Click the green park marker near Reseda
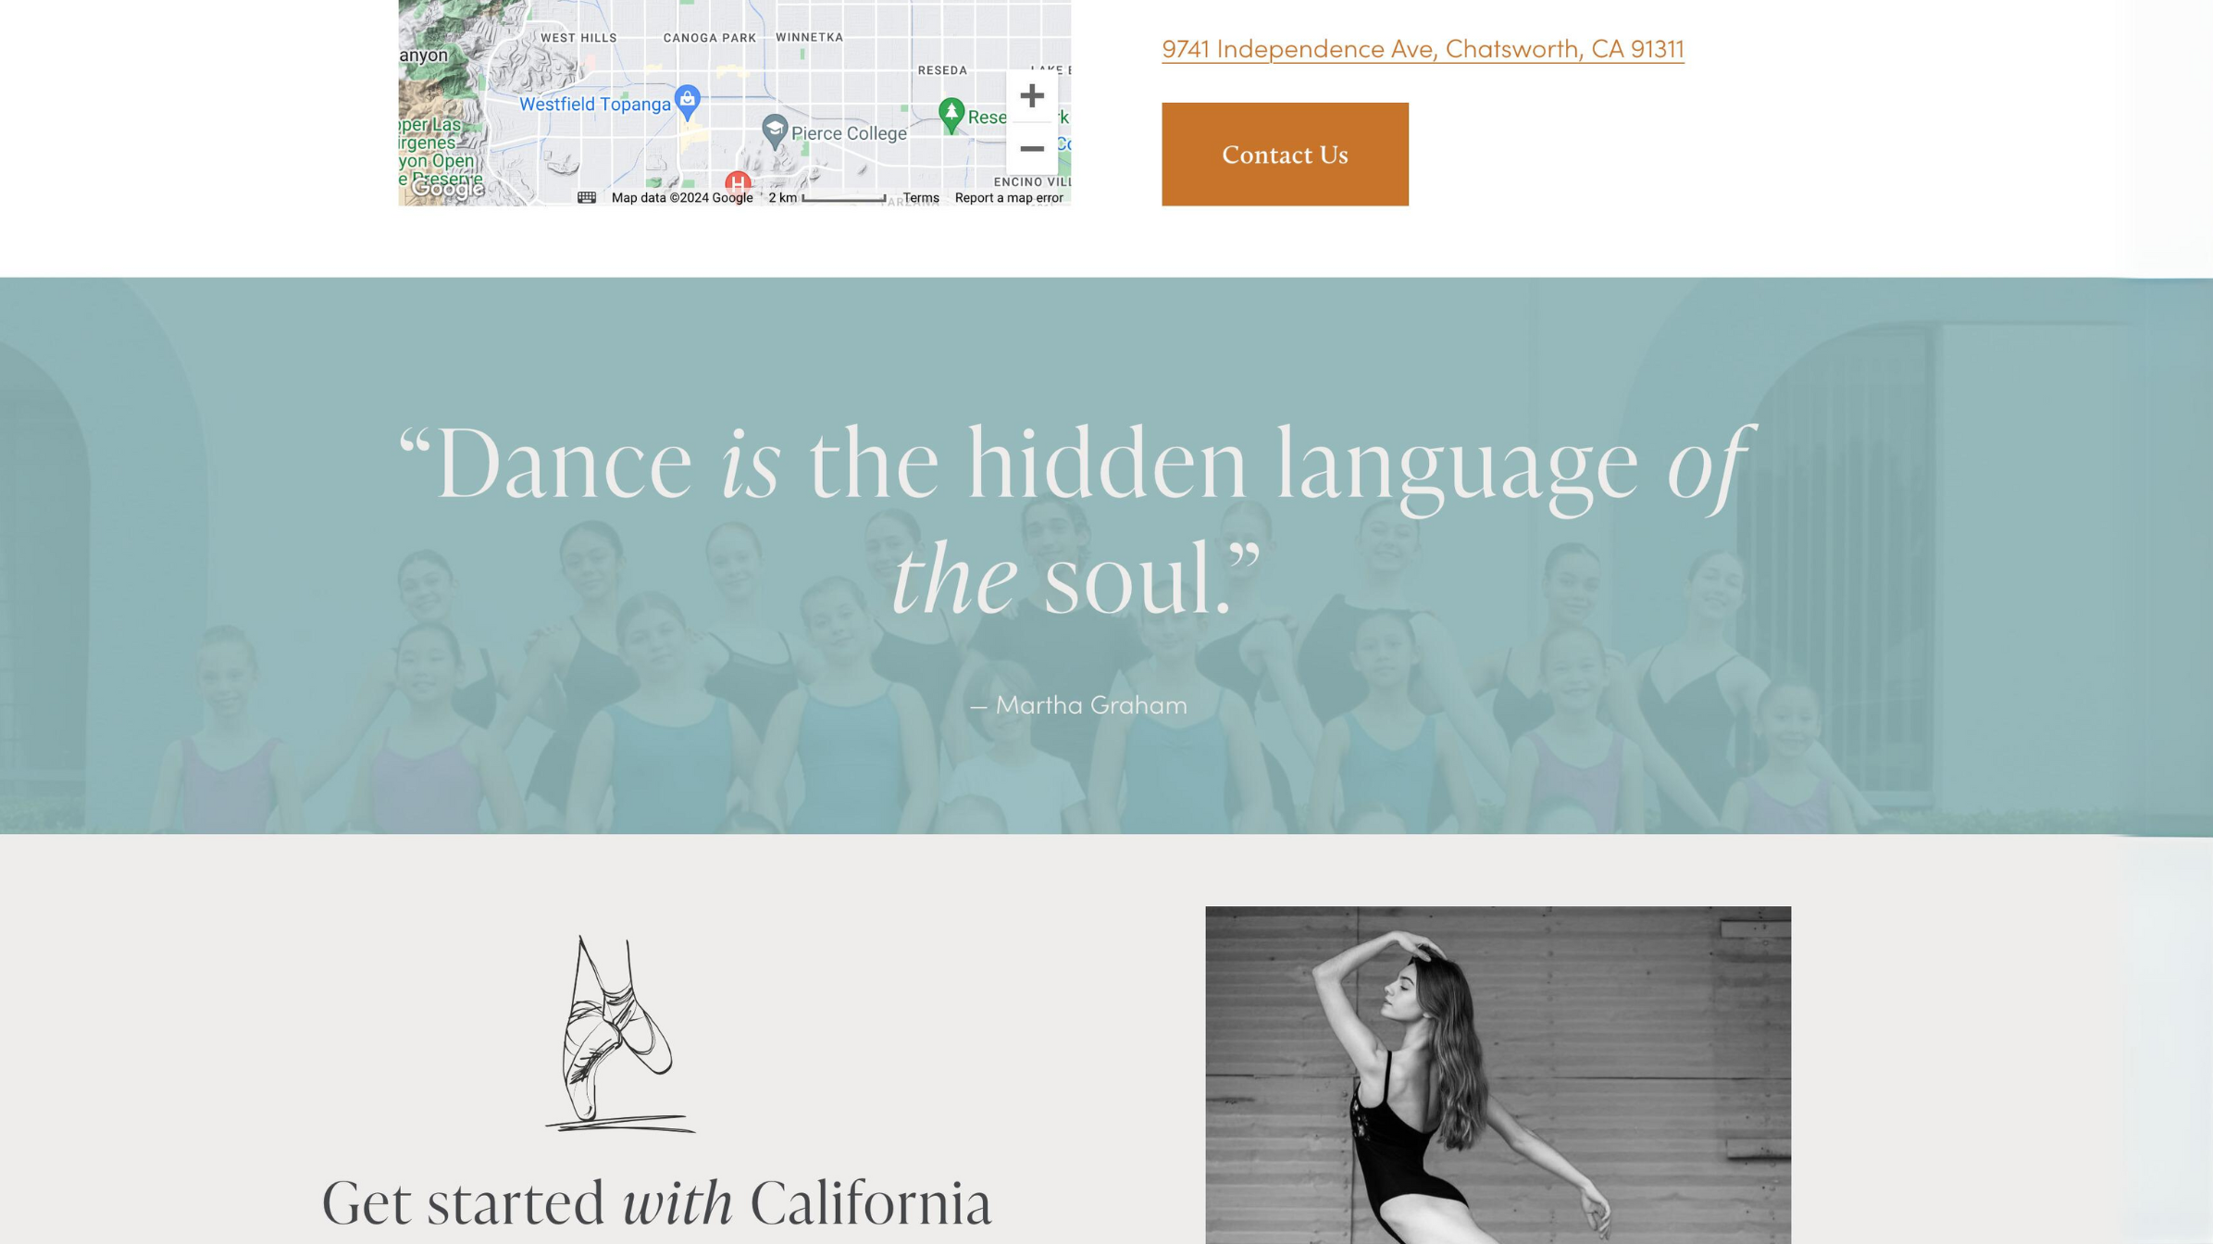Image resolution: width=2213 pixels, height=1244 pixels. coord(951,116)
